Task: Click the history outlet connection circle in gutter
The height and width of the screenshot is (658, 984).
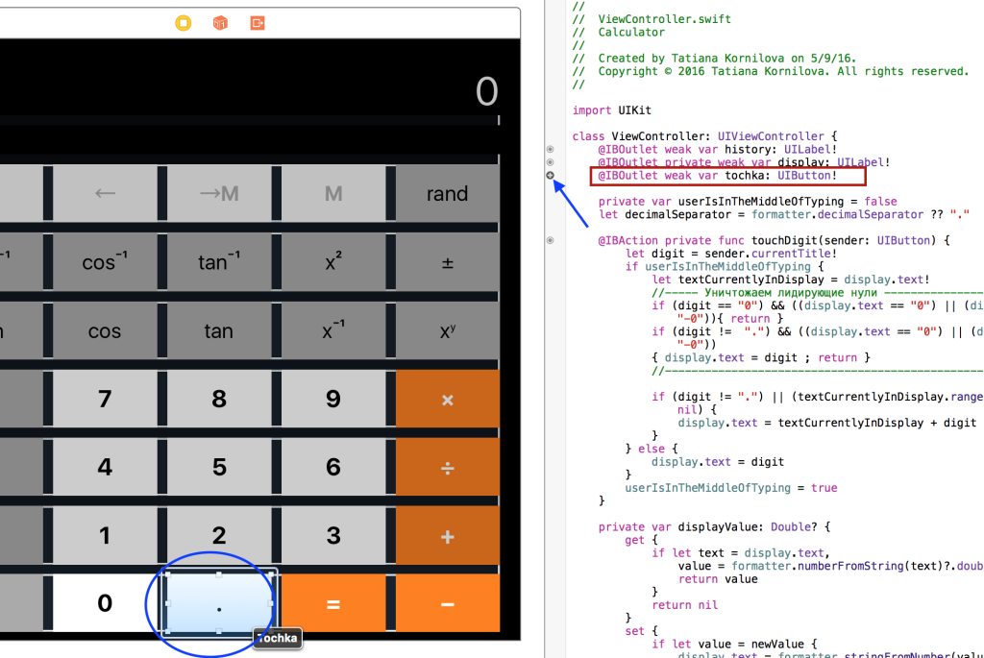Action: pos(550,149)
